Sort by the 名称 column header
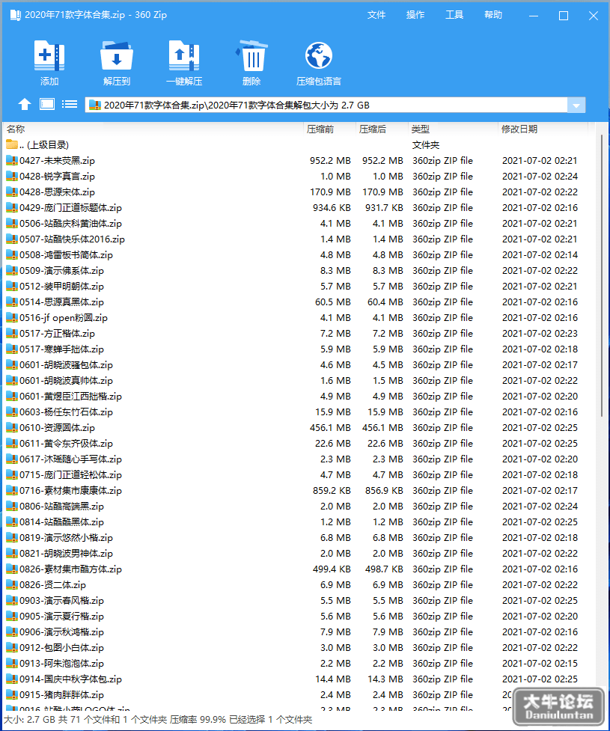 [153, 129]
